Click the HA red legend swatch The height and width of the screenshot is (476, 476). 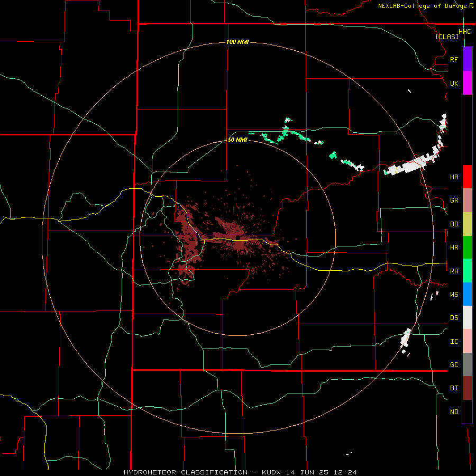(x=467, y=177)
